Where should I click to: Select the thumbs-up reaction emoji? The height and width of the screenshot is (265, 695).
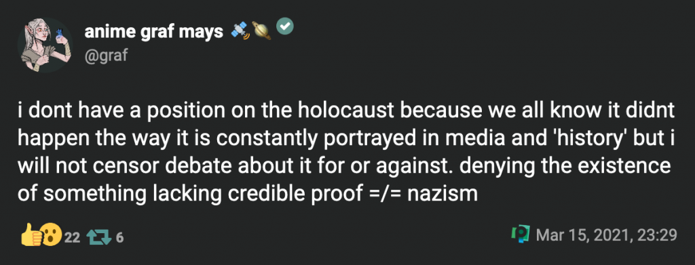(31, 236)
